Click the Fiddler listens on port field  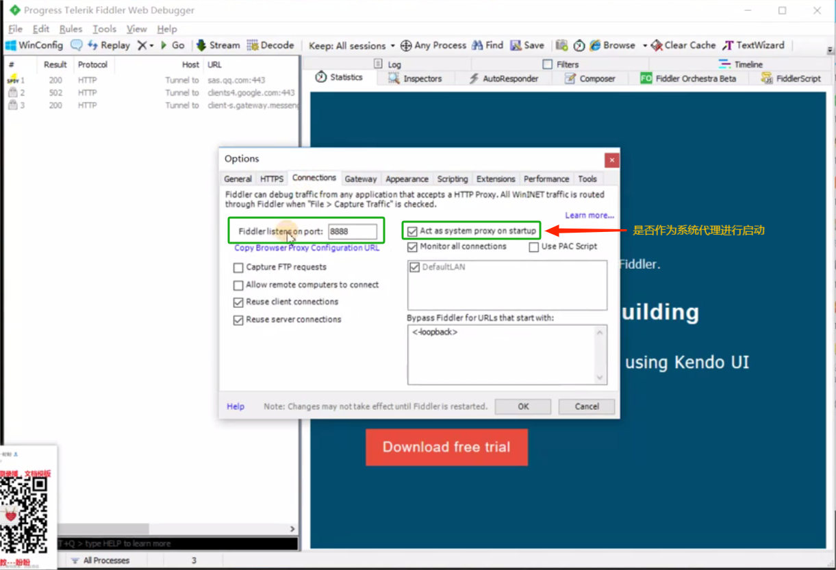click(x=353, y=231)
